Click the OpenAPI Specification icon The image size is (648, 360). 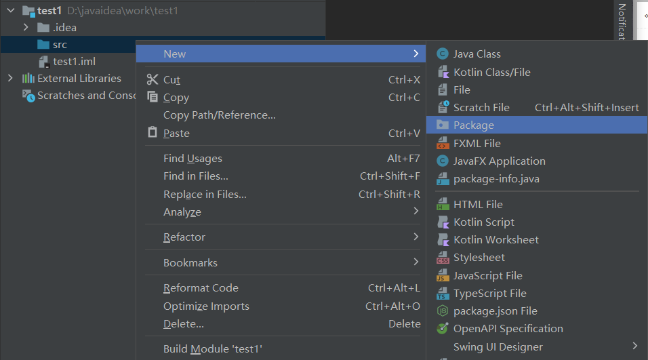point(443,329)
